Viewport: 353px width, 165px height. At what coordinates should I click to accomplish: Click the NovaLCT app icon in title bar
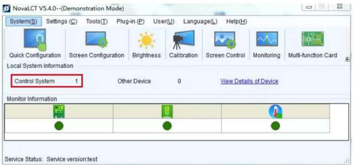pyautogui.click(x=6, y=9)
